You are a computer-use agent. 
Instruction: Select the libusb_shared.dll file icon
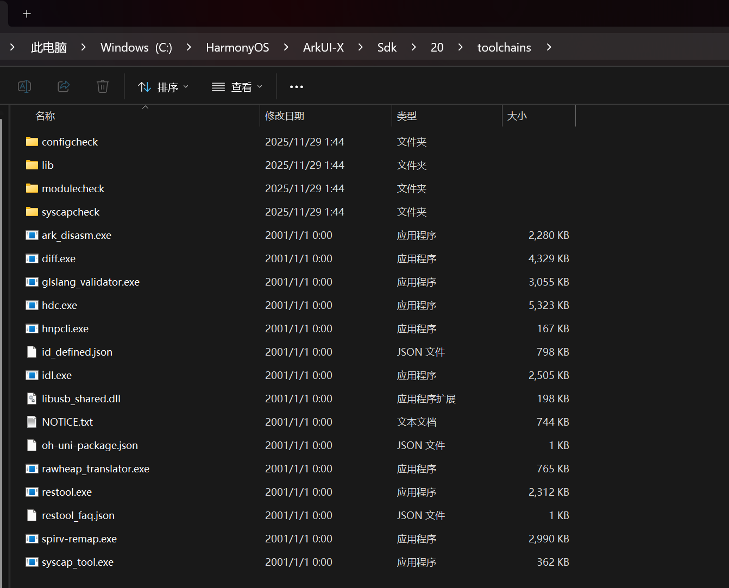tap(32, 399)
